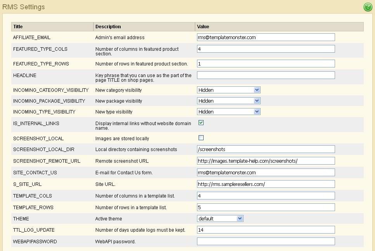The height and width of the screenshot is (251, 375).
Task: Click the empty HEADLINE text field
Action: [266, 75]
